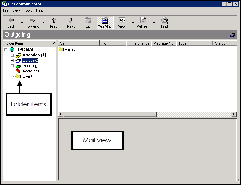Click the blue Outgoing tray icon

tap(18, 61)
